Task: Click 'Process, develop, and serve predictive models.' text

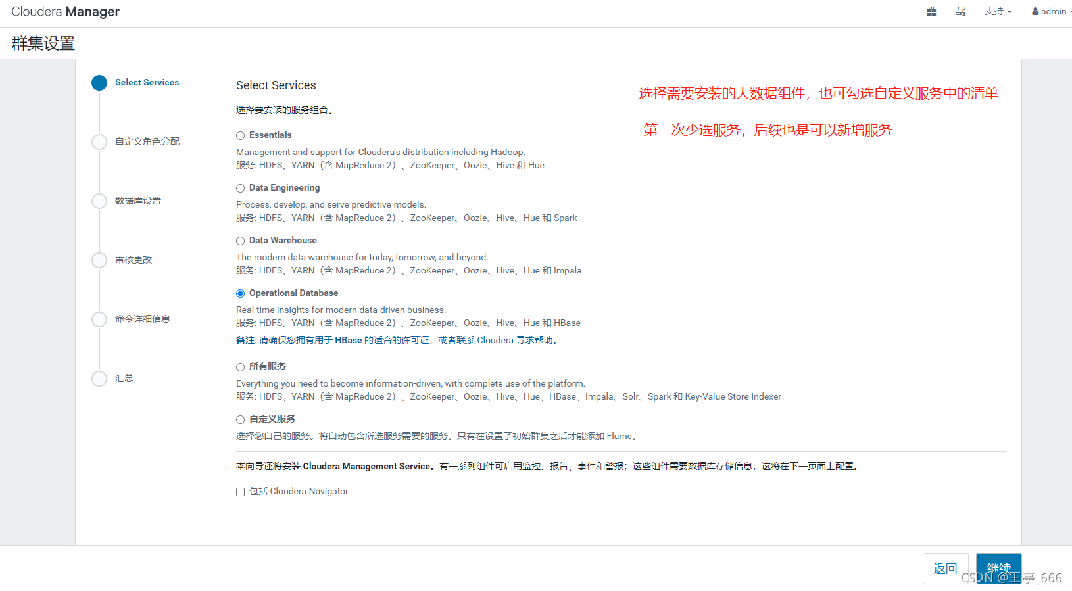Action: click(x=331, y=204)
